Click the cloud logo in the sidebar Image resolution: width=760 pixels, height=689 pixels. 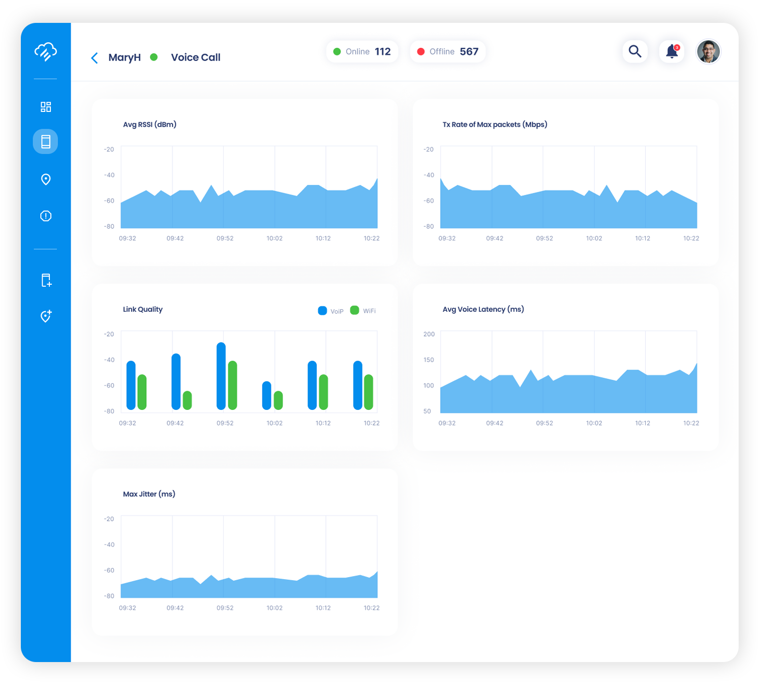46,52
